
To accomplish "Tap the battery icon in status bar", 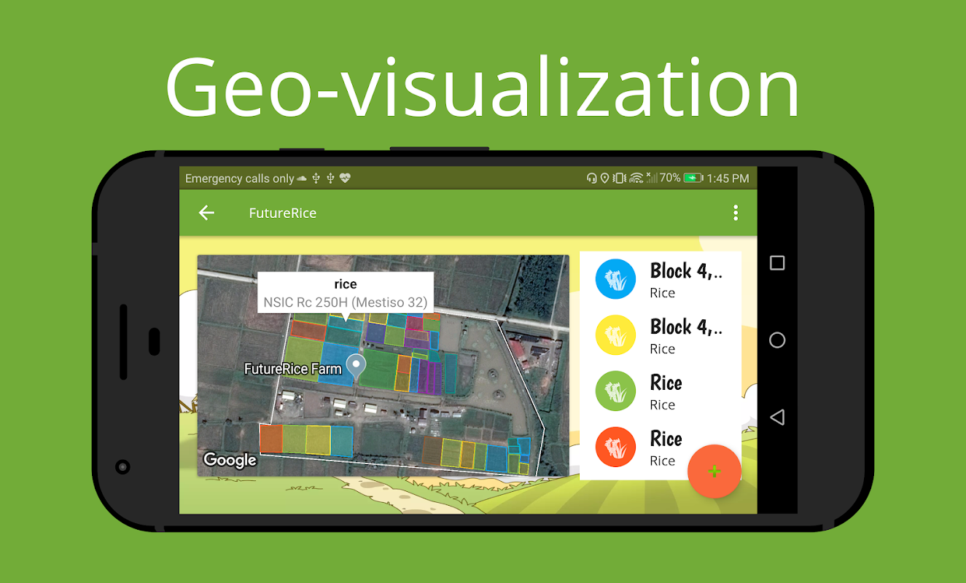I will (693, 178).
